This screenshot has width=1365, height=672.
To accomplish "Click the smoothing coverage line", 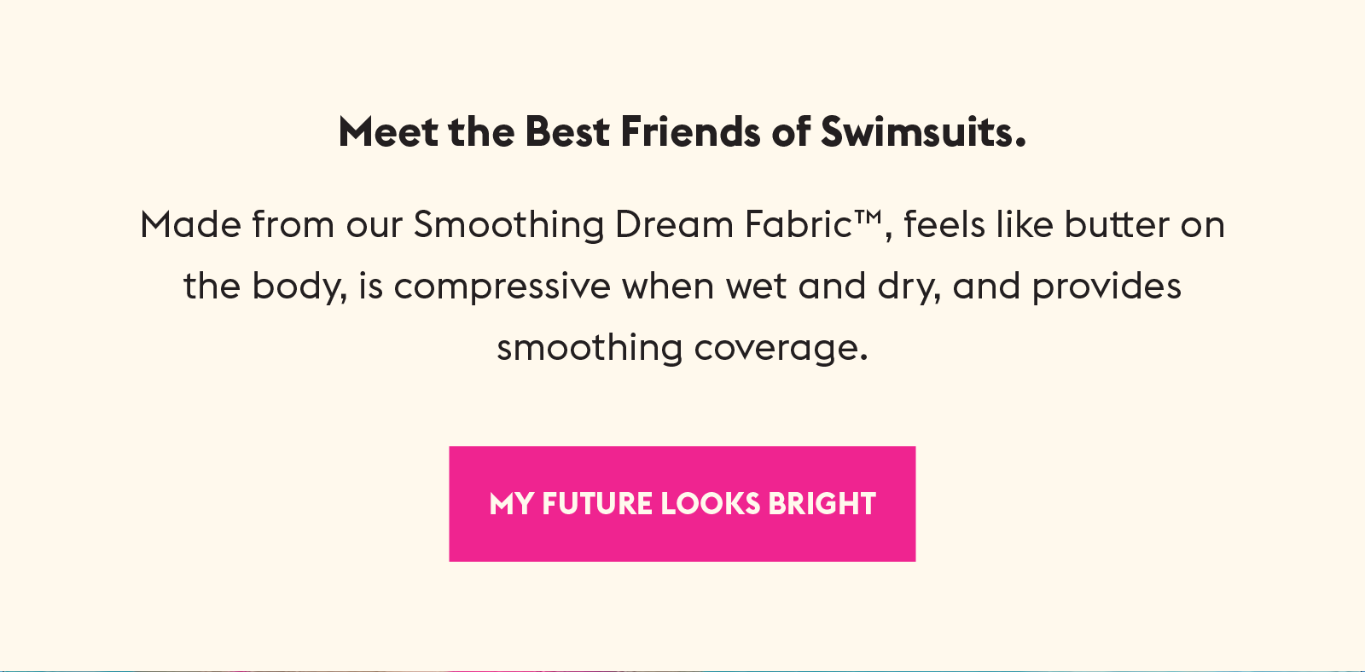I will point(682,349).
